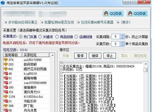Decrease 采集页数 with down arrow

point(122,45)
